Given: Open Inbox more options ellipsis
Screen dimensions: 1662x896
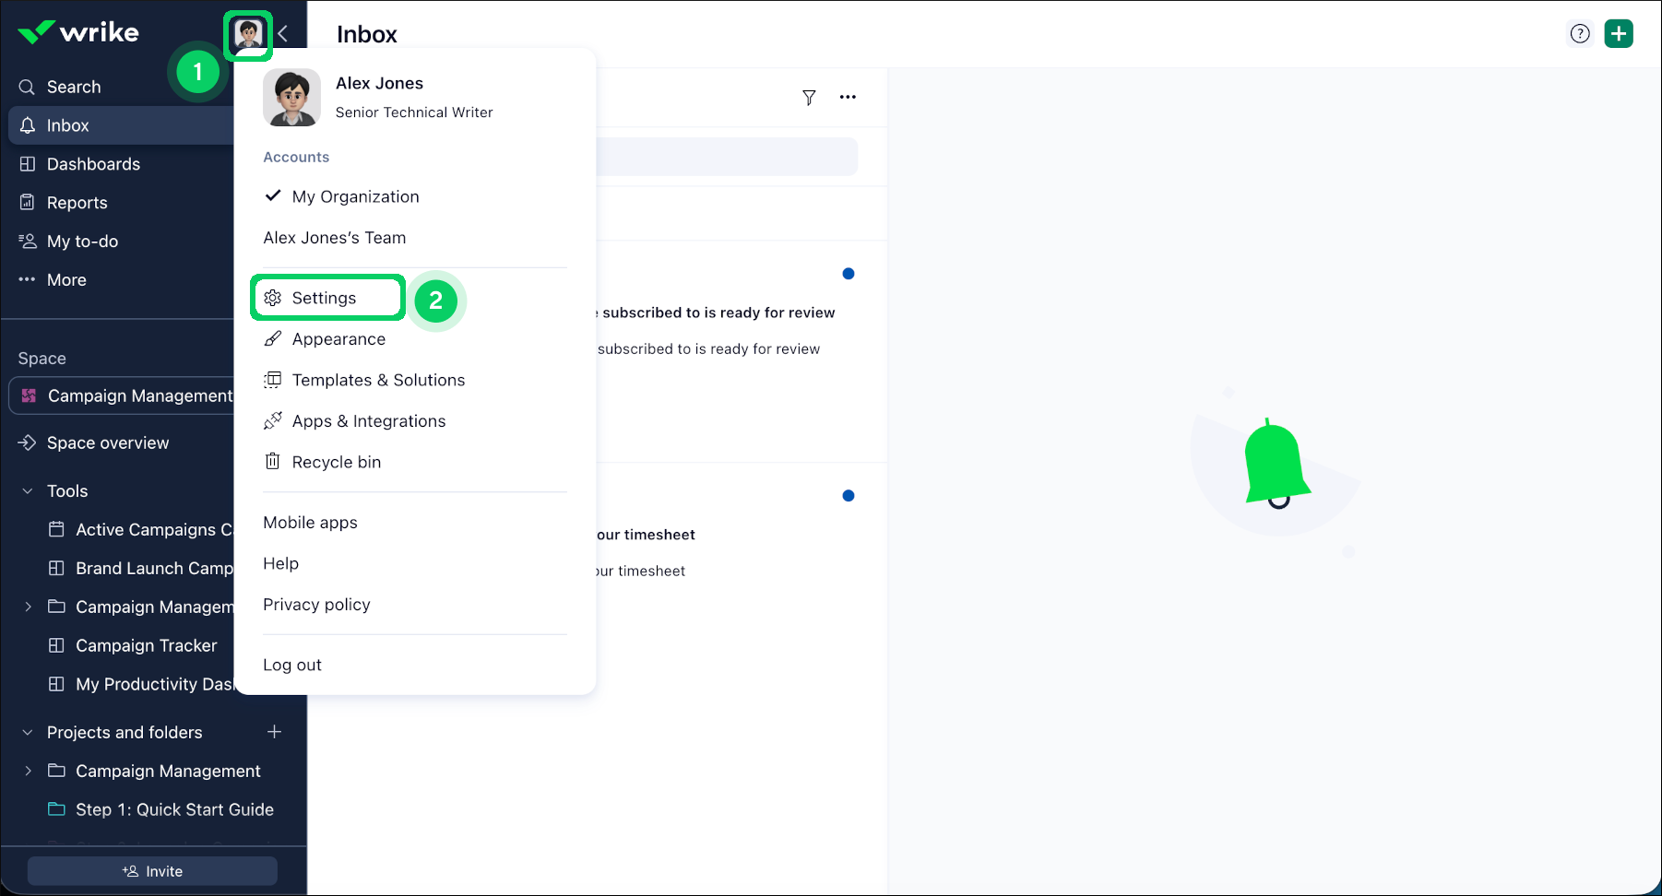Looking at the screenshot, I should click(x=848, y=97).
